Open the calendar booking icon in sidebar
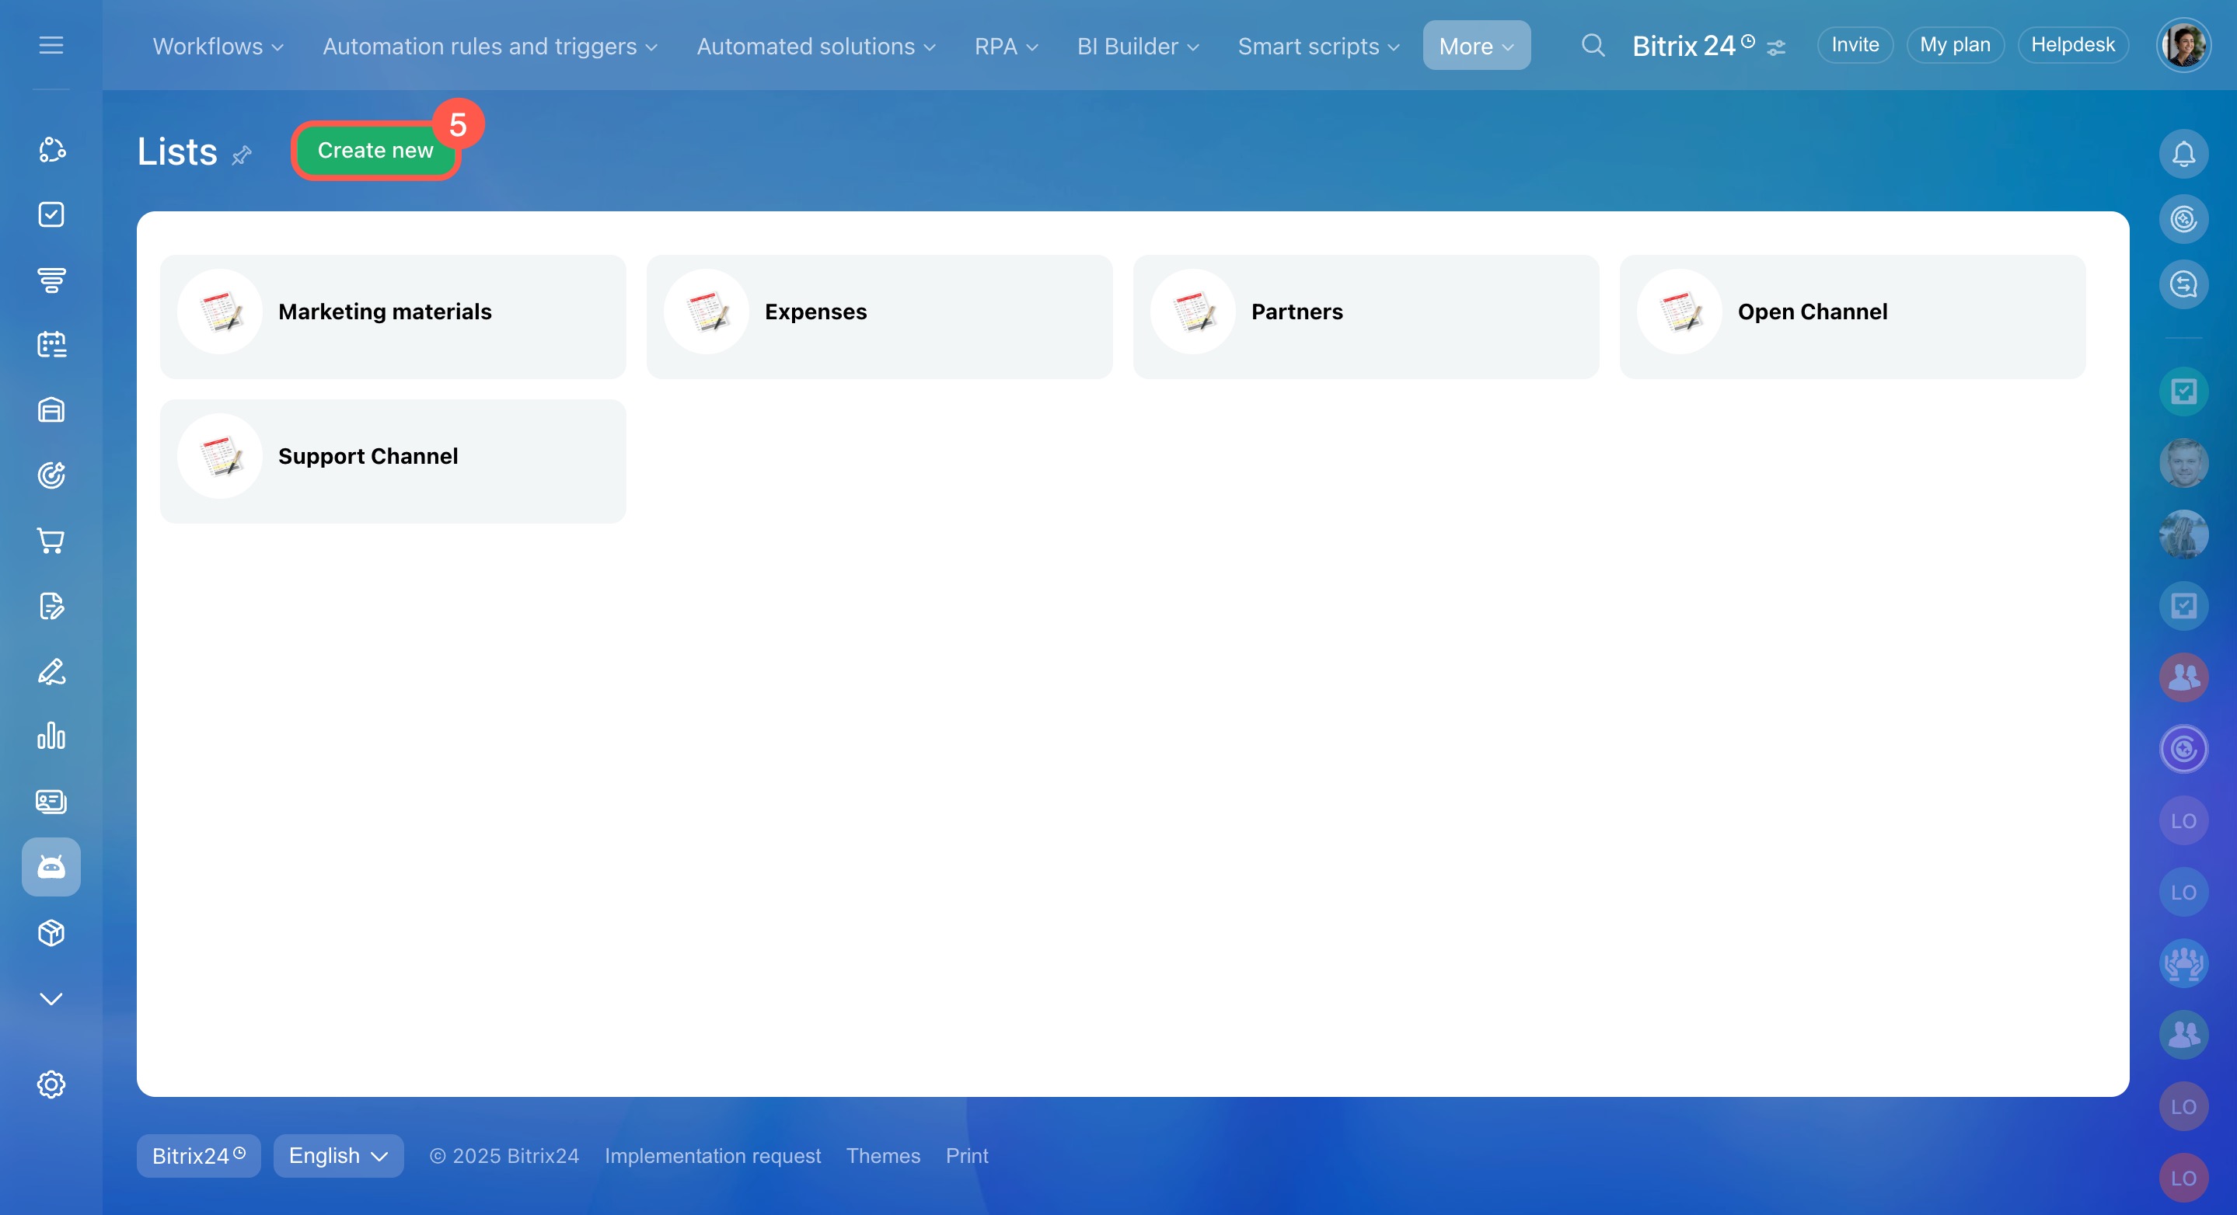The width and height of the screenshot is (2237, 1215). coord(51,345)
